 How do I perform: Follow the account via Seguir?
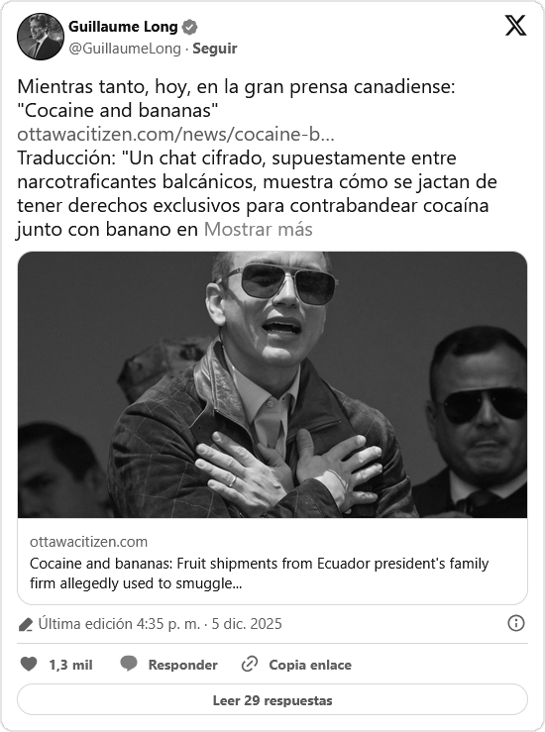215,49
